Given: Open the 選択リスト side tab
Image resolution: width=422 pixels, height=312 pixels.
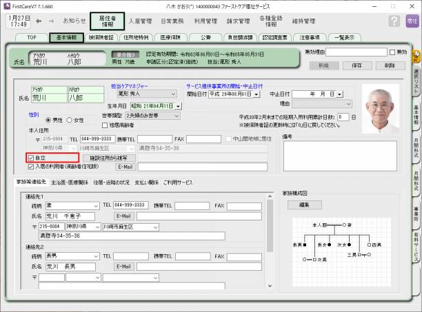Looking at the screenshot, I should point(416,81).
